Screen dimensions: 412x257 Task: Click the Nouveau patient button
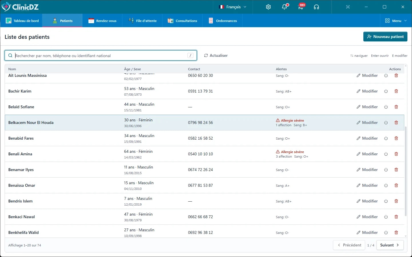[385, 37]
